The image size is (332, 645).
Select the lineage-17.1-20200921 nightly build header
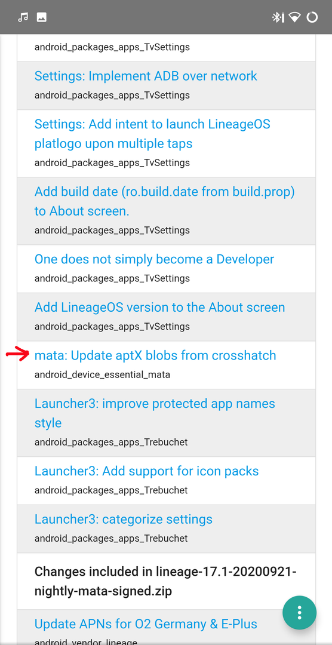coord(165,582)
